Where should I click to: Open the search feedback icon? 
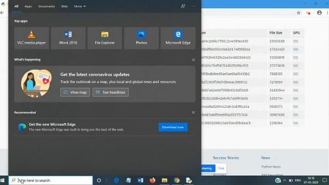[x=183, y=6]
